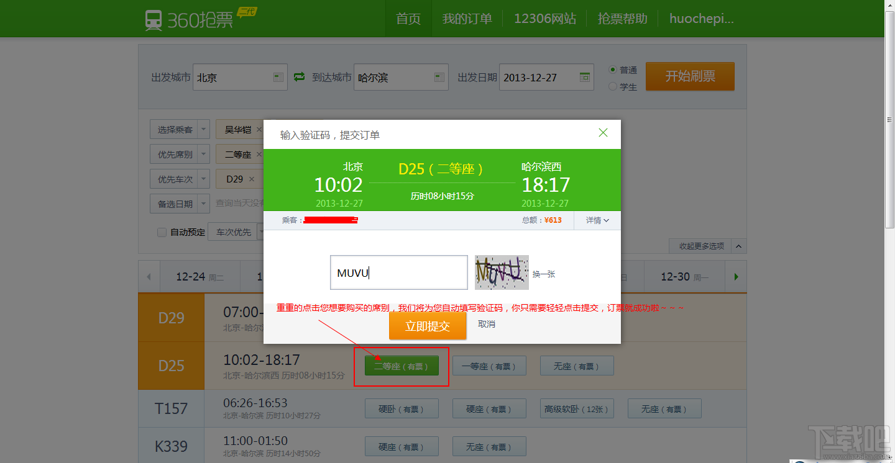Remove passenger 吴华铠 with the × icon
This screenshot has height=463, width=895.
pyautogui.click(x=259, y=129)
